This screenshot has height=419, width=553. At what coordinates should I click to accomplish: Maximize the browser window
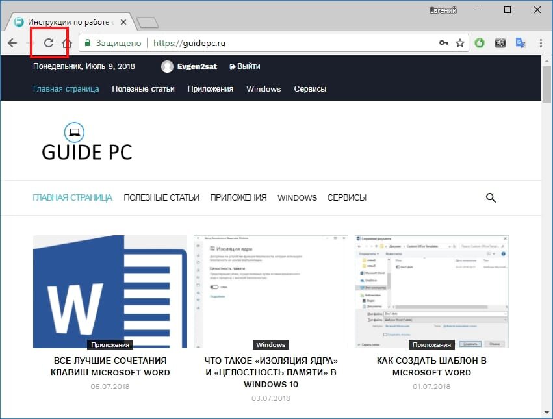(x=508, y=10)
